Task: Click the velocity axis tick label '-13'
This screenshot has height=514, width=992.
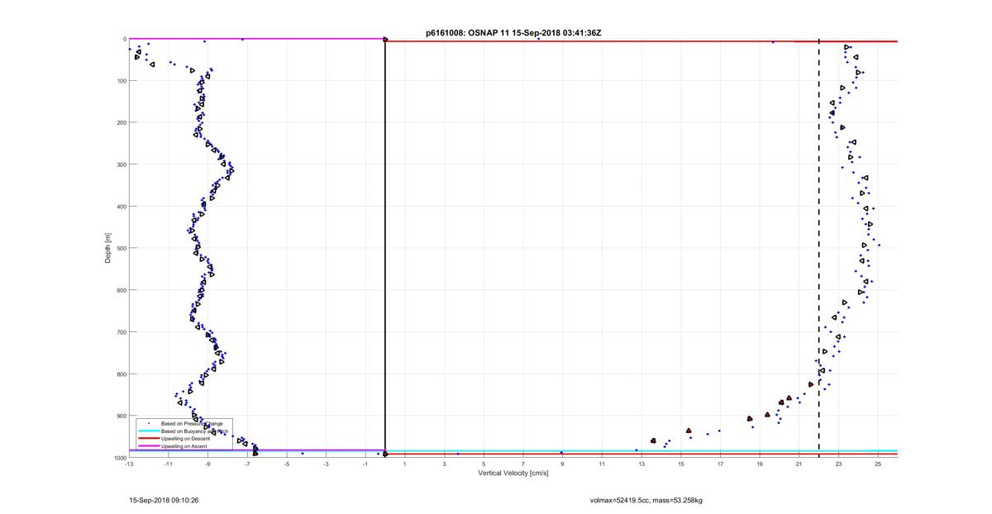Action: 129,464
